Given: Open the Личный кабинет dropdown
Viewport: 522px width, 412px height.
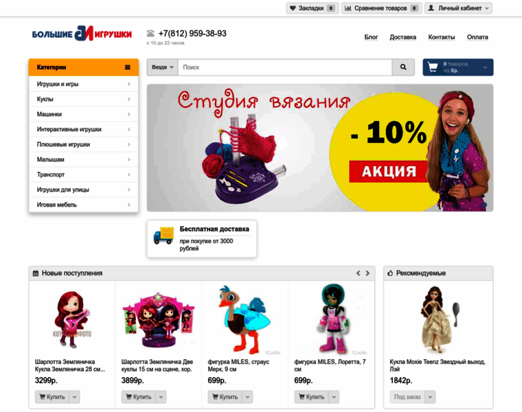Looking at the screenshot, I should point(458,8).
